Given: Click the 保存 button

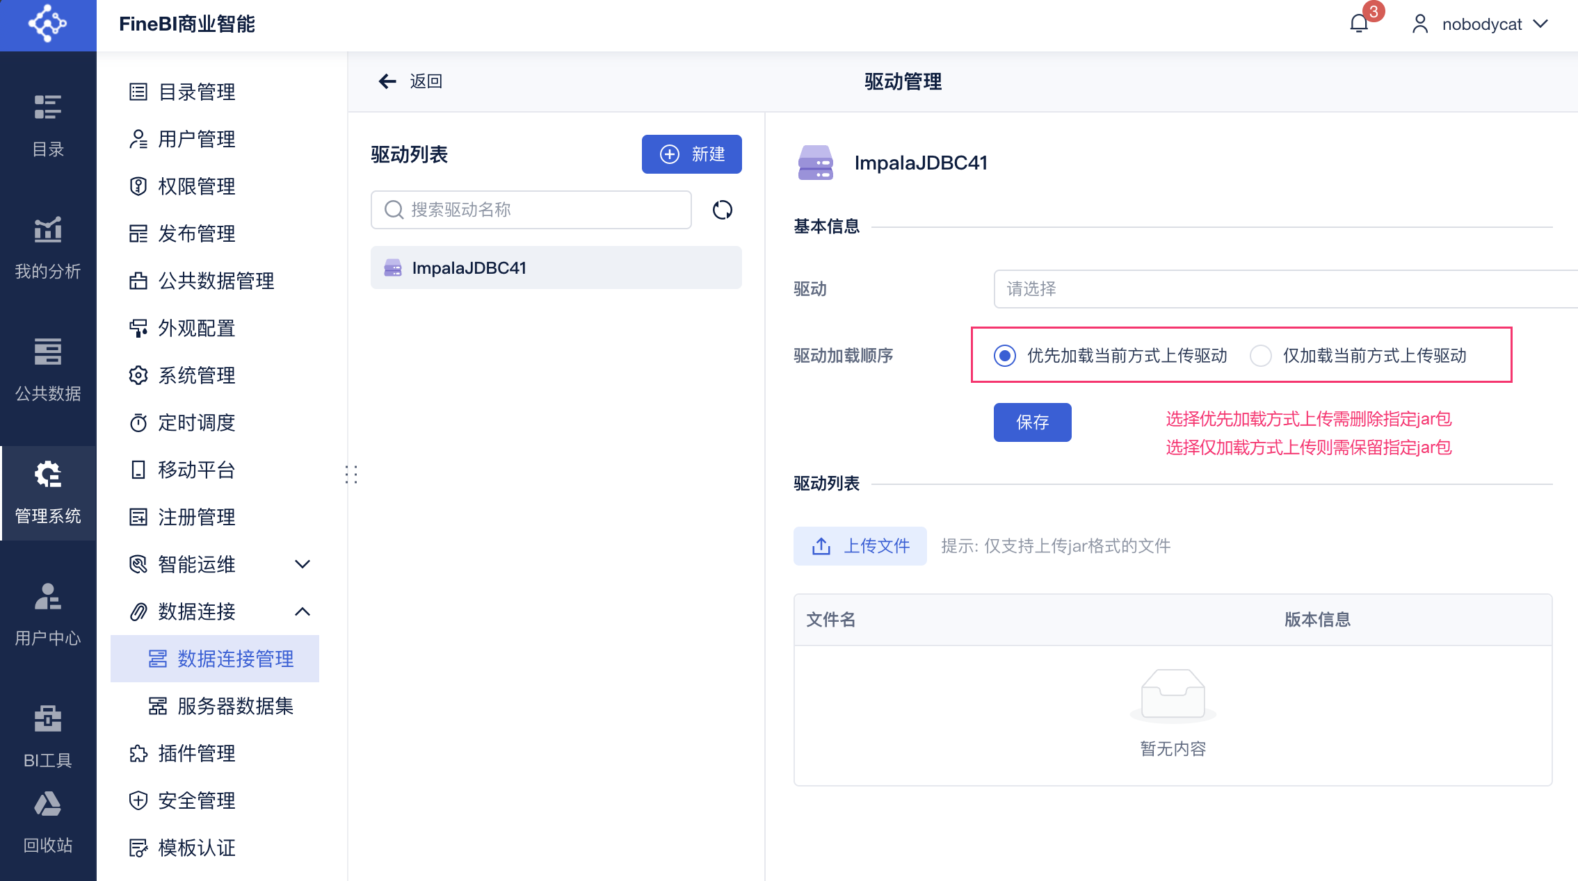Looking at the screenshot, I should pyautogui.click(x=1032, y=422).
